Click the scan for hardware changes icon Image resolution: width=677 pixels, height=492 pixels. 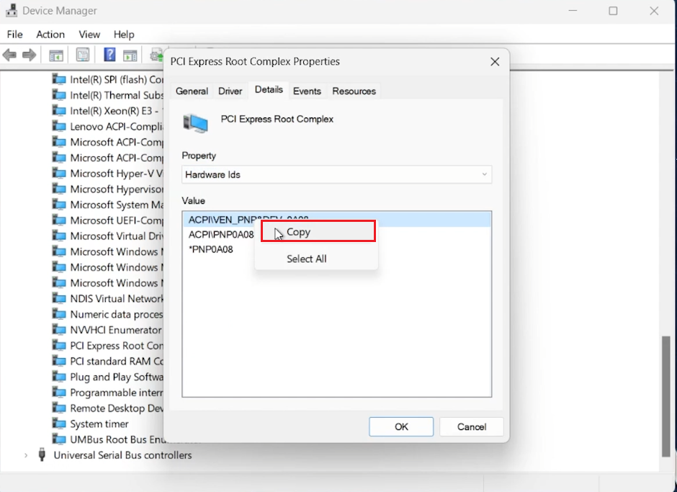157,55
